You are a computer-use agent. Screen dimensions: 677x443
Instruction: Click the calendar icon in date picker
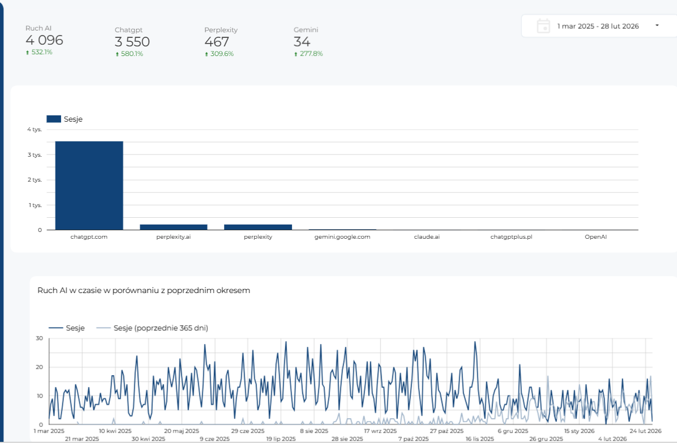(543, 26)
